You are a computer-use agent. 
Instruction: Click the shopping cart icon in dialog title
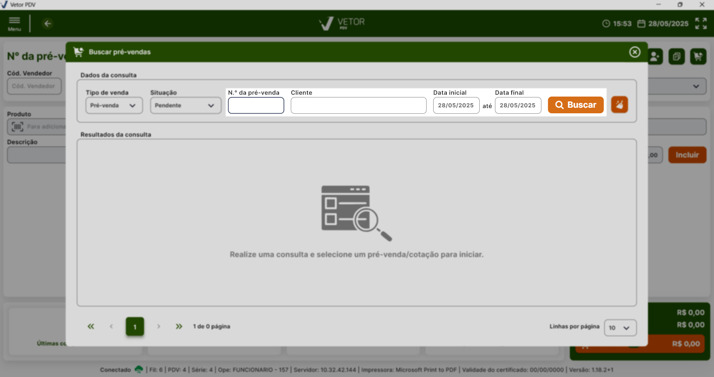coord(79,52)
